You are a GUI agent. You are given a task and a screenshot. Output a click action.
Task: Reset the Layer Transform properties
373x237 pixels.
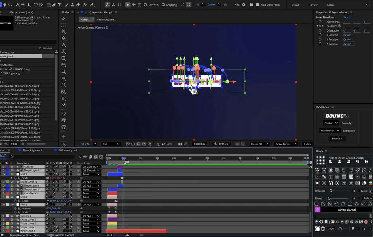click(346, 17)
